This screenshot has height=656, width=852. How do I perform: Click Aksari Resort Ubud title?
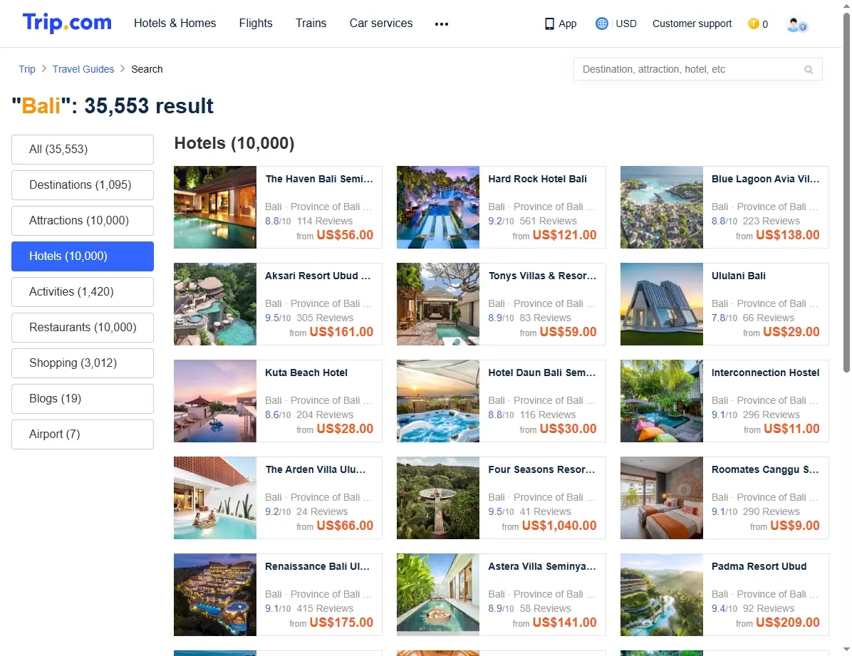pos(318,276)
